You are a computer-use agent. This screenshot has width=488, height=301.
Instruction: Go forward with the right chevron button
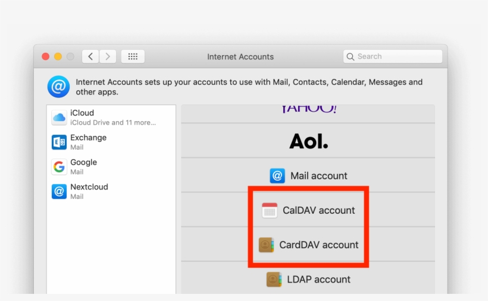coord(108,56)
